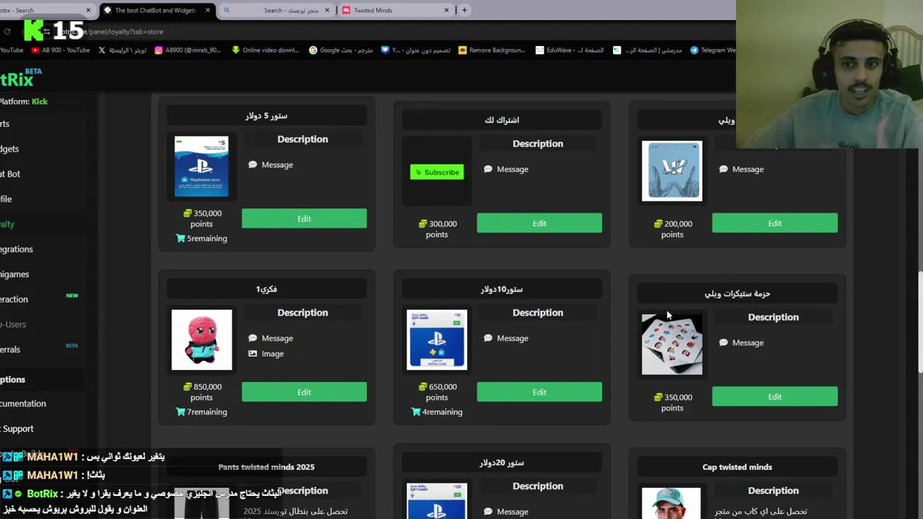Screen dimensions: 923x519
Task: Click the cart icon beside 4remaining
Action: pyautogui.click(x=416, y=412)
